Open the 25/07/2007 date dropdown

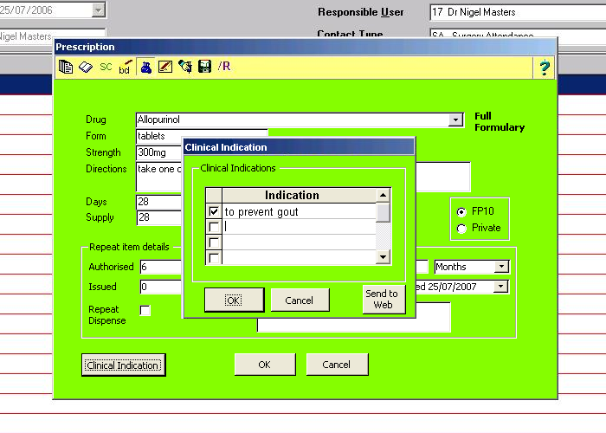(501, 287)
